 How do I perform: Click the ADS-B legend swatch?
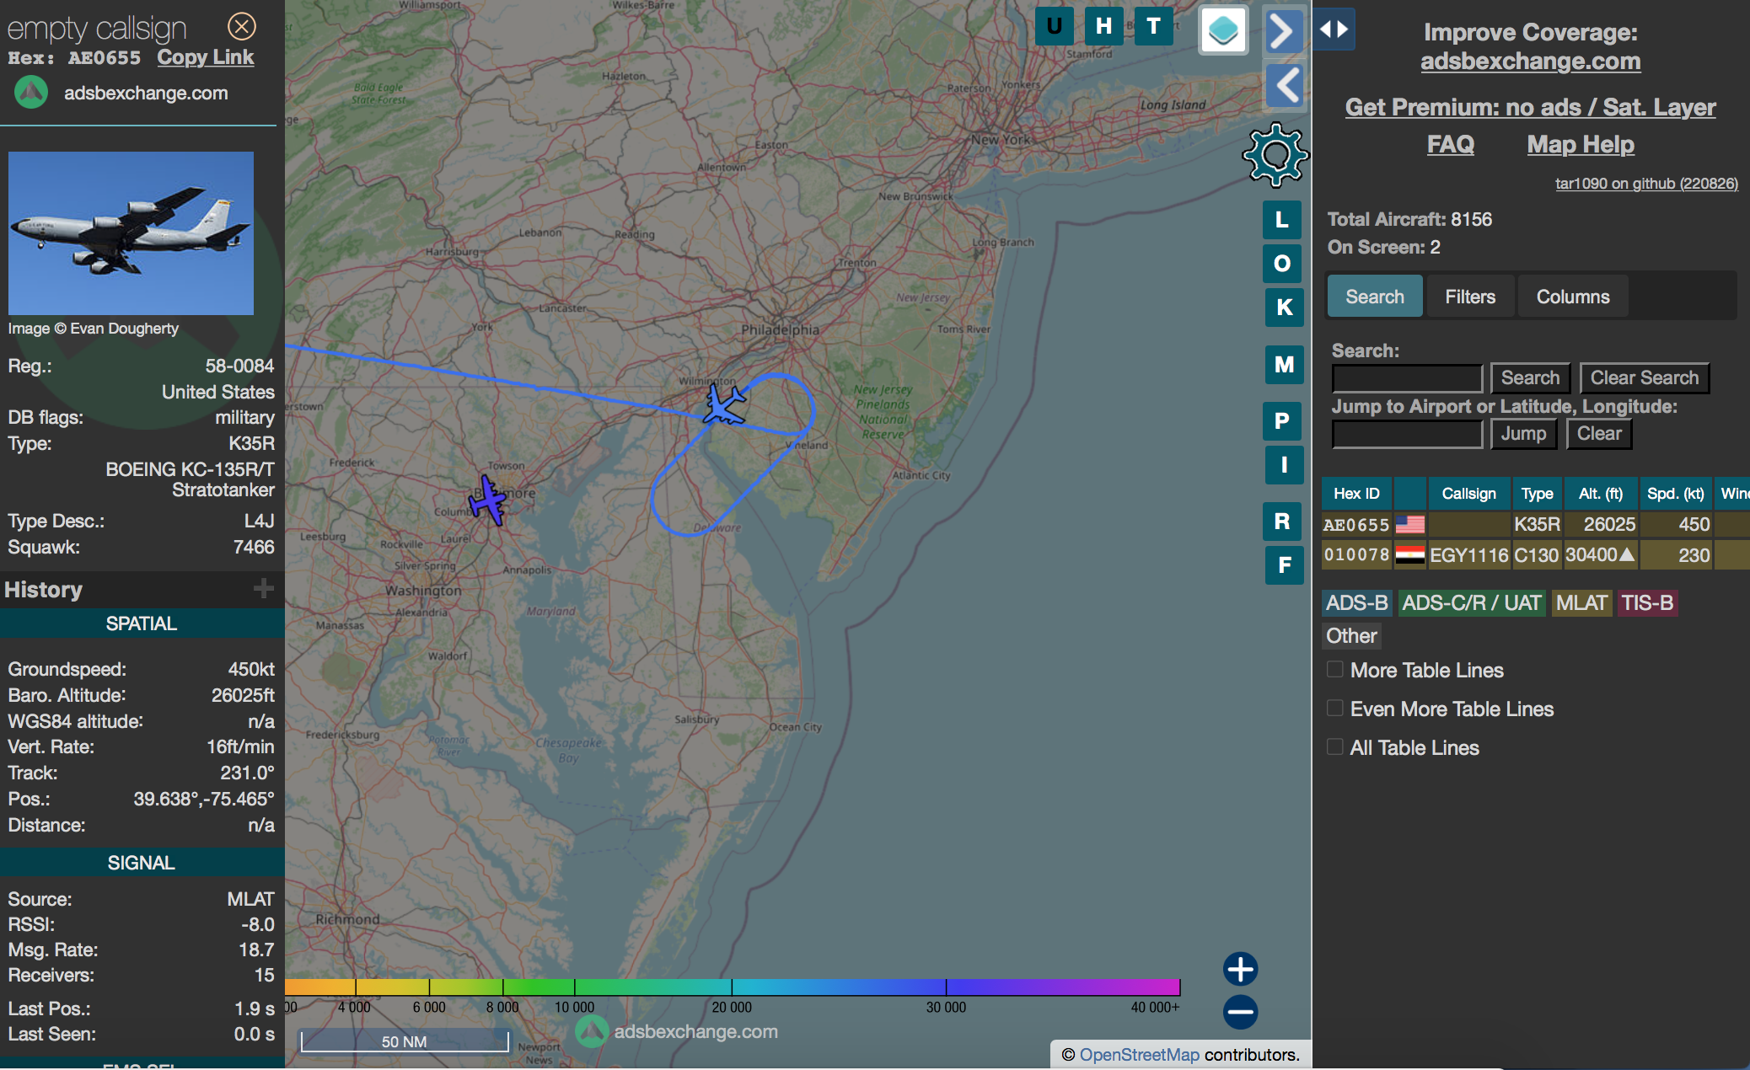(x=1356, y=603)
